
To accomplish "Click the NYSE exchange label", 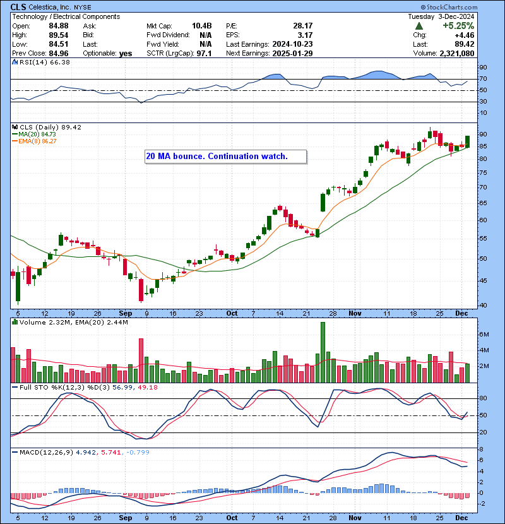I will click(x=82, y=8).
